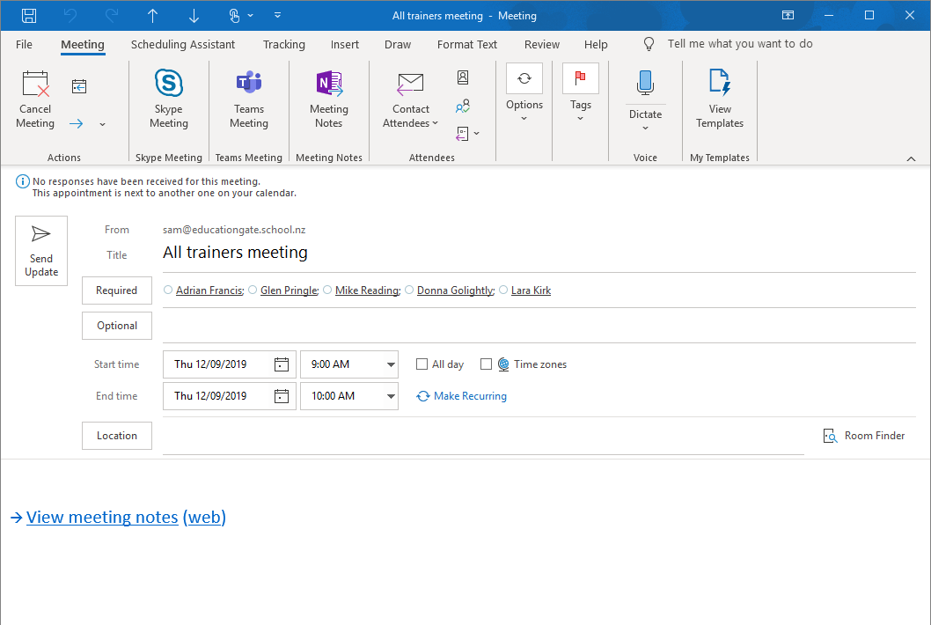Open Meeting Notes
This screenshot has width=931, height=625.
[x=328, y=97]
